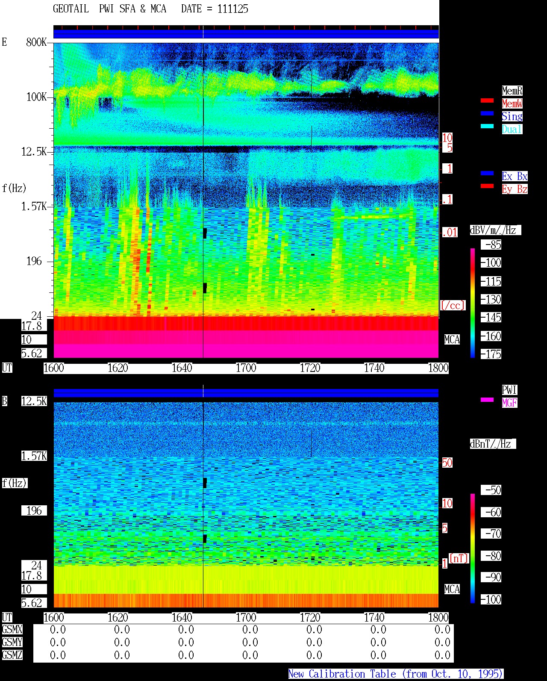
Task: Select the magenta MGF legend swatch
Action: (x=487, y=400)
